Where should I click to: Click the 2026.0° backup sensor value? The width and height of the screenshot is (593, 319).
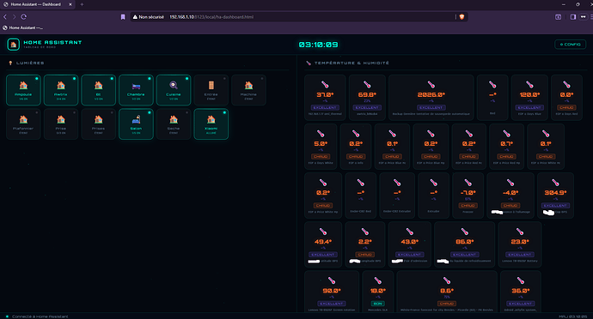[x=431, y=94]
